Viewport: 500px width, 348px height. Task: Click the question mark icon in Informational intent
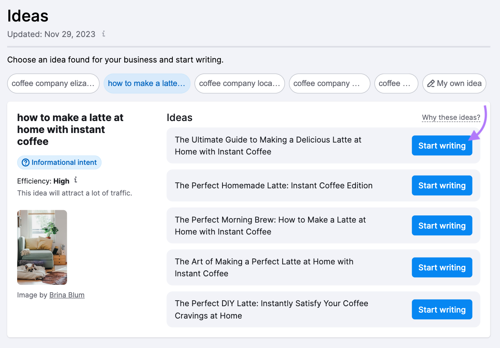(26, 162)
